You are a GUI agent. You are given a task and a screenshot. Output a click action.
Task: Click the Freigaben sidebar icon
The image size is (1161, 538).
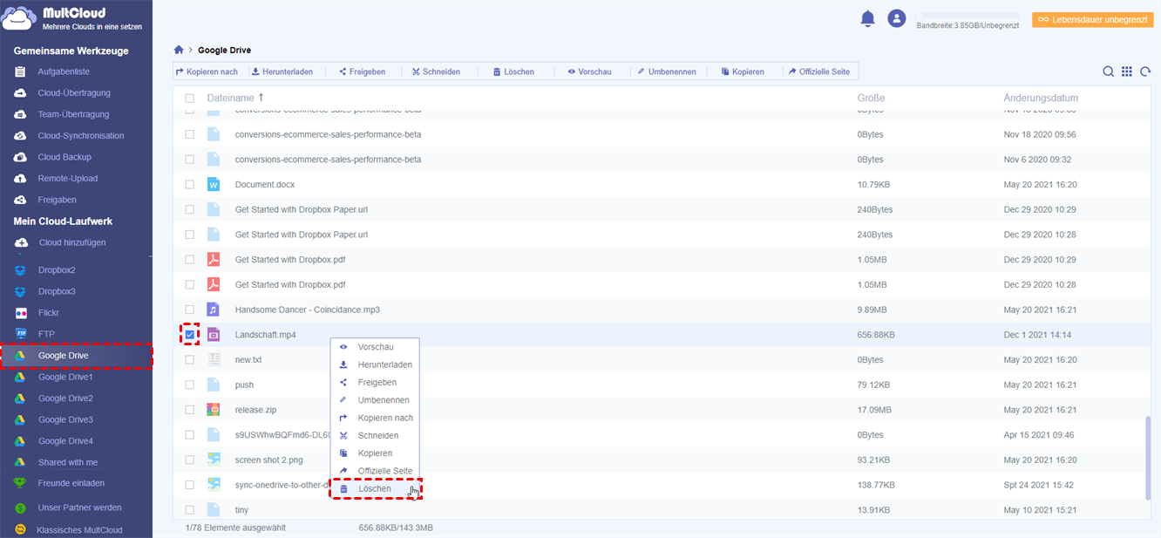point(20,200)
